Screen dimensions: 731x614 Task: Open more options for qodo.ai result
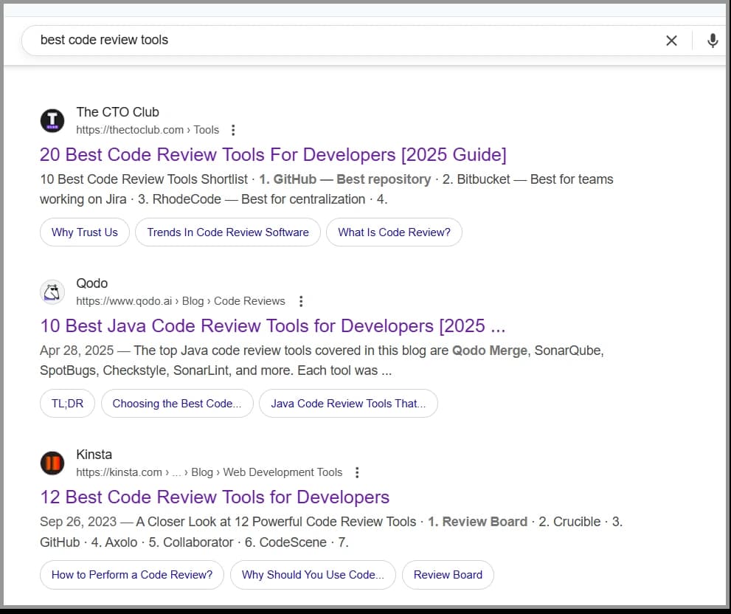(x=301, y=301)
